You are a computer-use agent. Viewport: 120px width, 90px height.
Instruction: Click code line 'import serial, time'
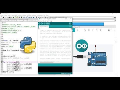[x=12, y=25]
